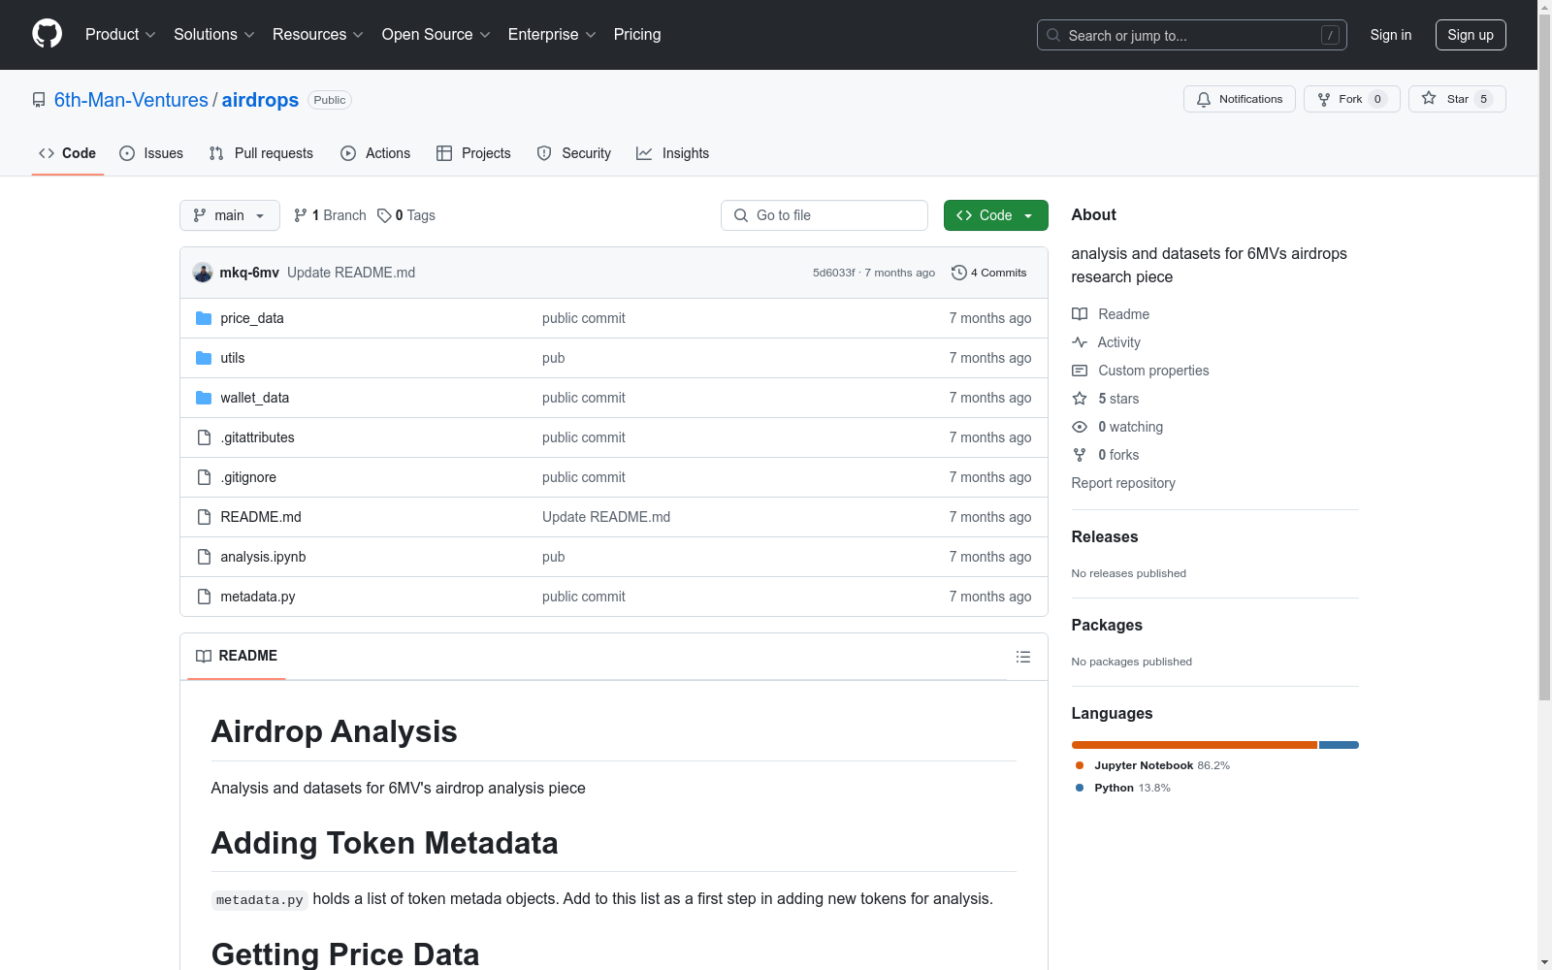The image size is (1552, 970).
Task: Open the Packages heading link
Action: pyautogui.click(x=1107, y=625)
